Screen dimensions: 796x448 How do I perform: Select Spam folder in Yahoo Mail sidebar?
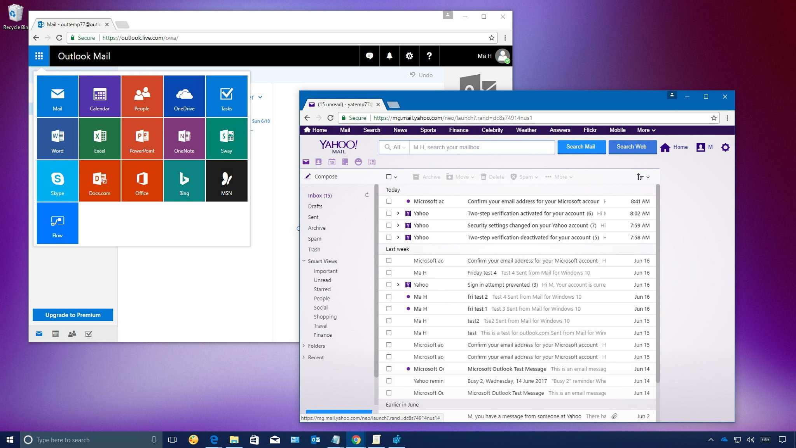click(x=314, y=238)
